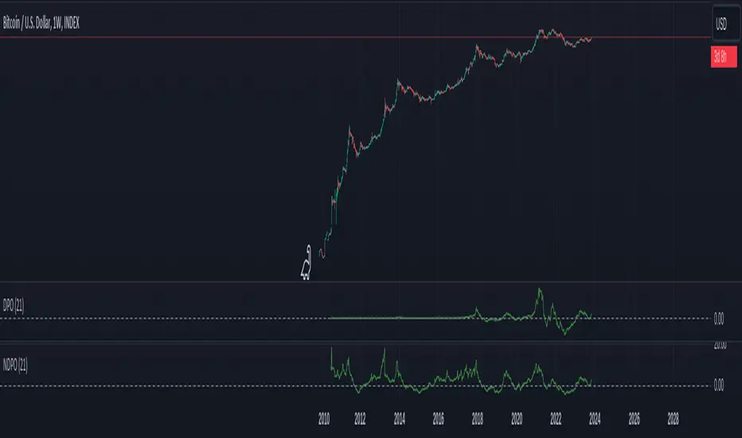Click the 2026 label on time axis
Image resolution: width=742 pixels, height=438 pixels.
pos(634,419)
